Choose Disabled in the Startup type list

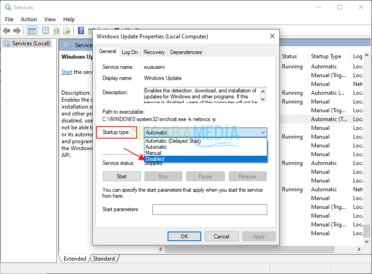pos(205,159)
